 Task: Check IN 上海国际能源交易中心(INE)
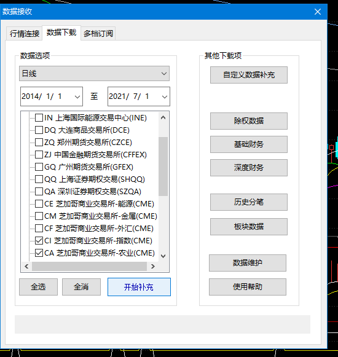[x=39, y=118]
